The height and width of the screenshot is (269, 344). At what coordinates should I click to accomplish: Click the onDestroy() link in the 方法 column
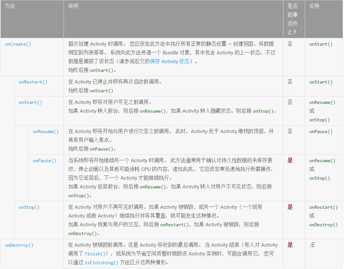tap(19, 245)
